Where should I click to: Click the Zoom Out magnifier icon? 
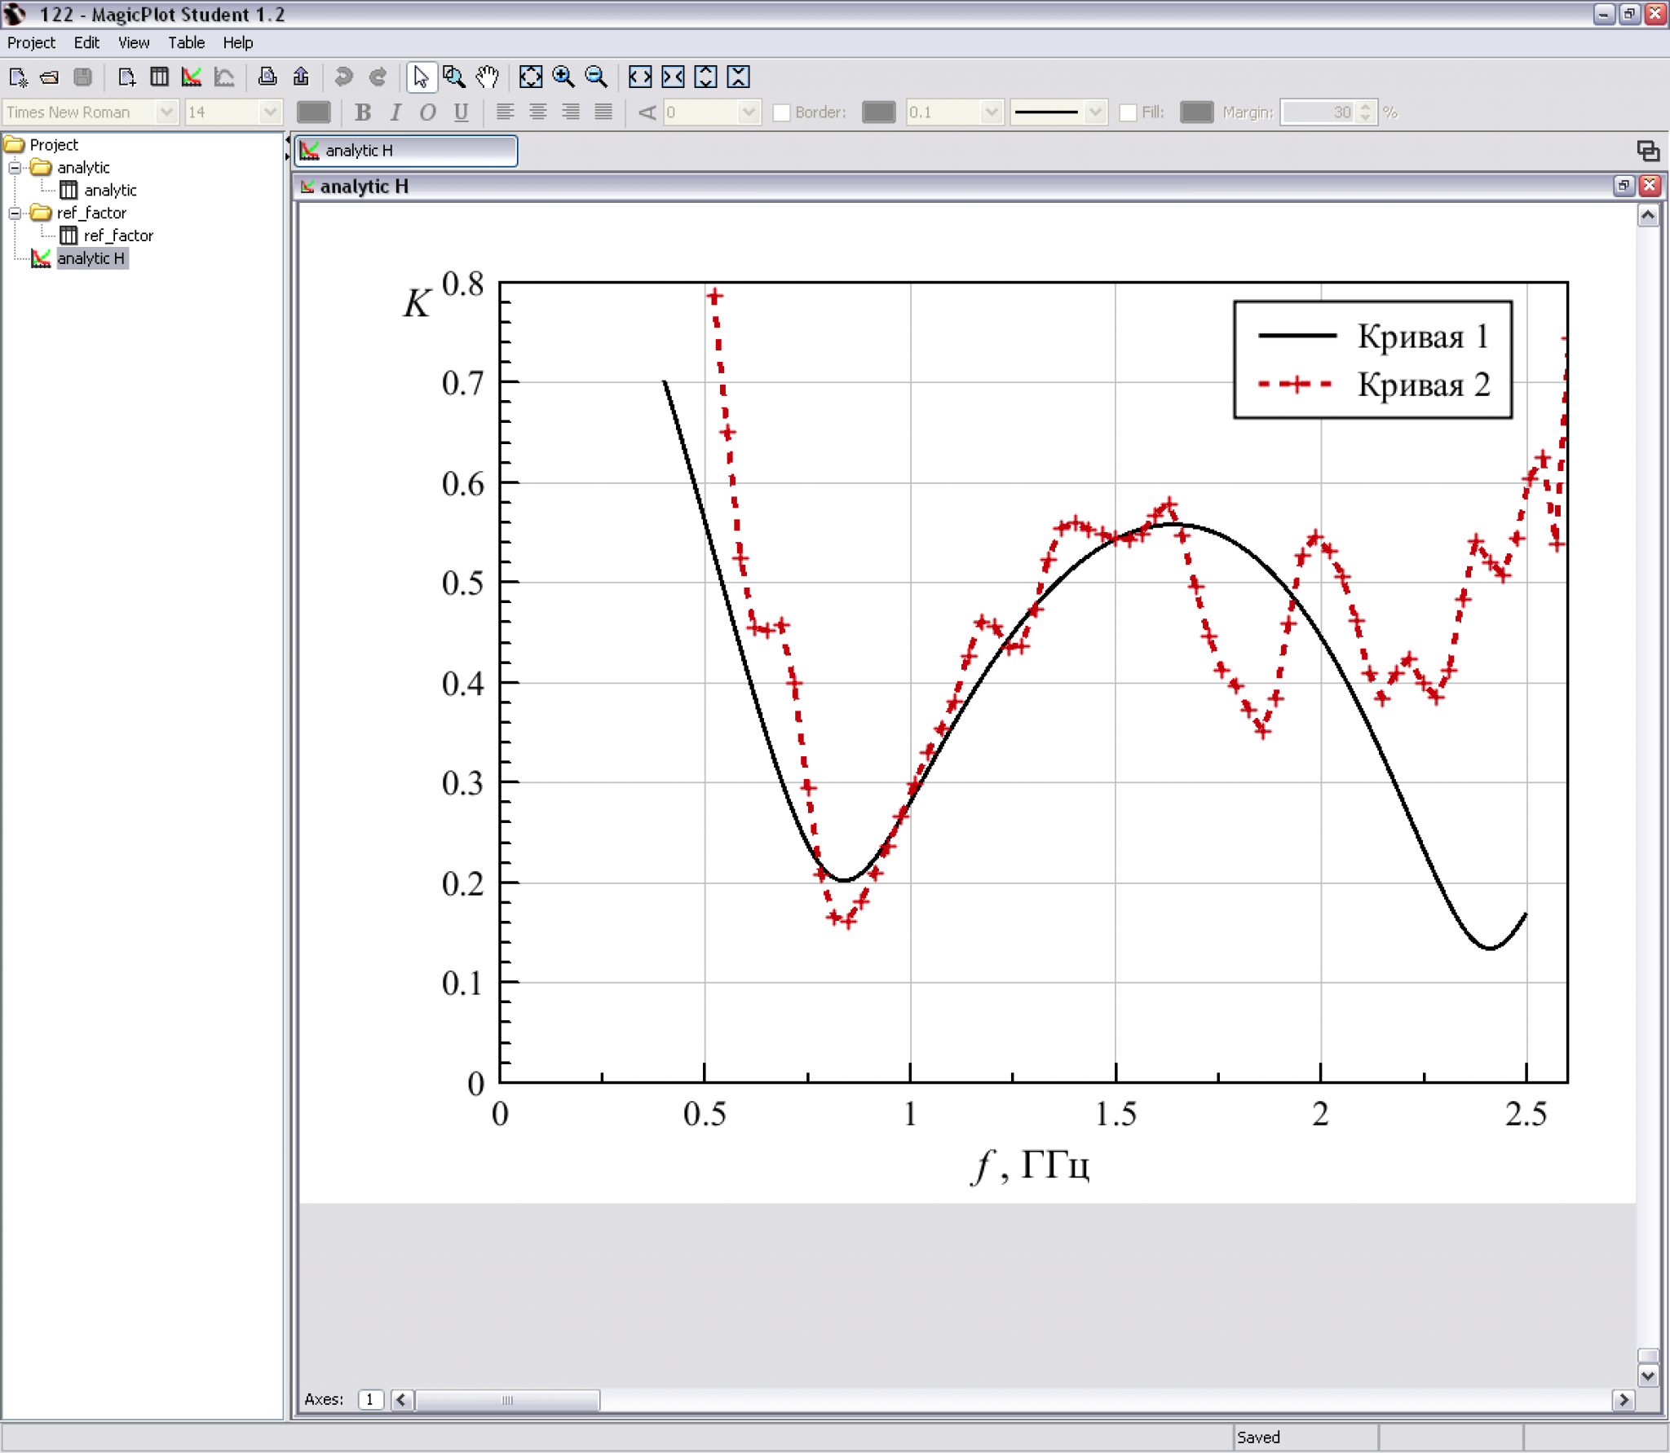596,77
